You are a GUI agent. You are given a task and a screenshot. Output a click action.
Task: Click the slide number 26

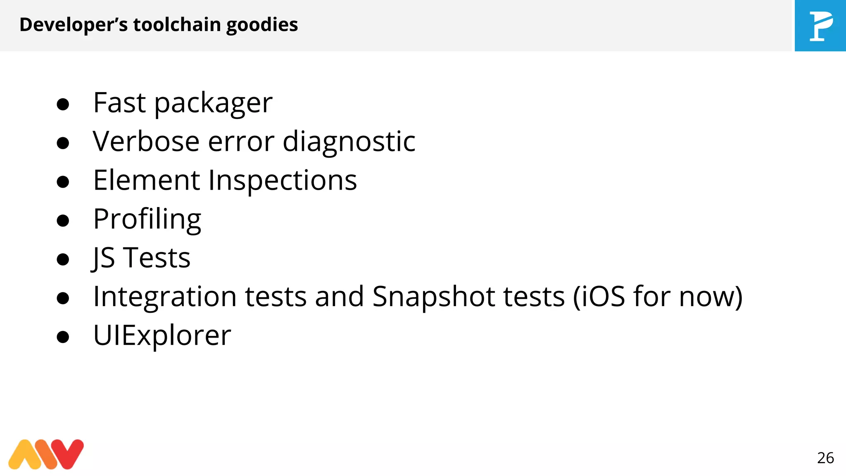pos(825,458)
